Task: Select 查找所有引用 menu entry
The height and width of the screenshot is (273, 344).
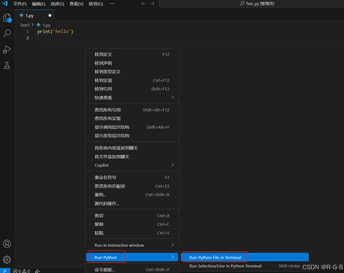Action: point(132,110)
